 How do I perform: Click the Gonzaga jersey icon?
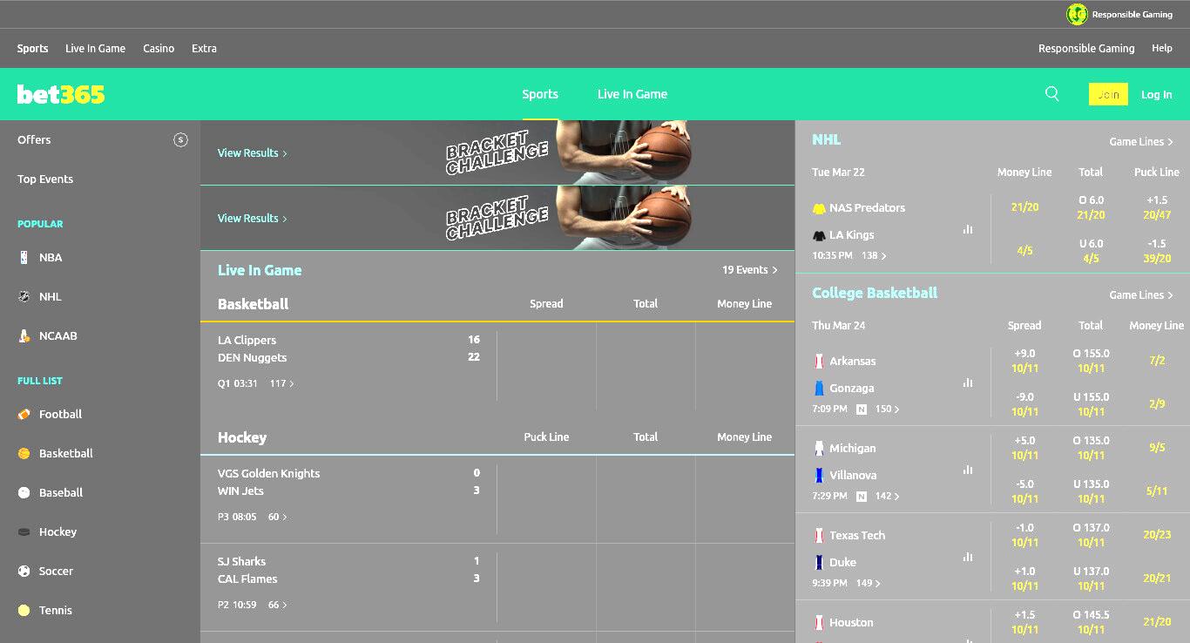point(819,388)
